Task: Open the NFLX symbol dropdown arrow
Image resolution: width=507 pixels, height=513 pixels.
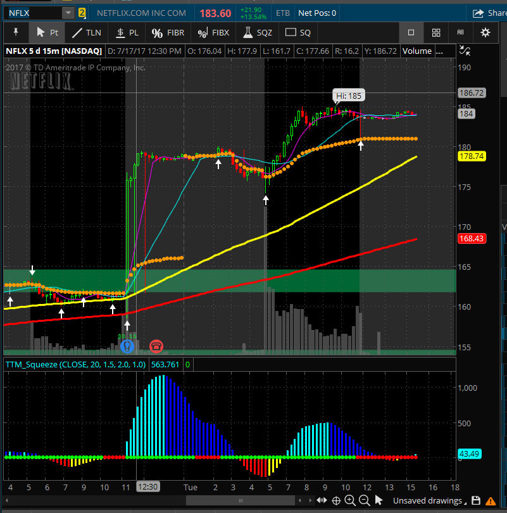Action: [x=68, y=13]
